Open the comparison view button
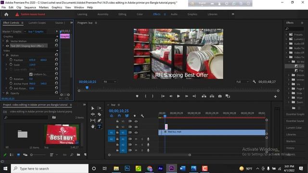 point(228,96)
